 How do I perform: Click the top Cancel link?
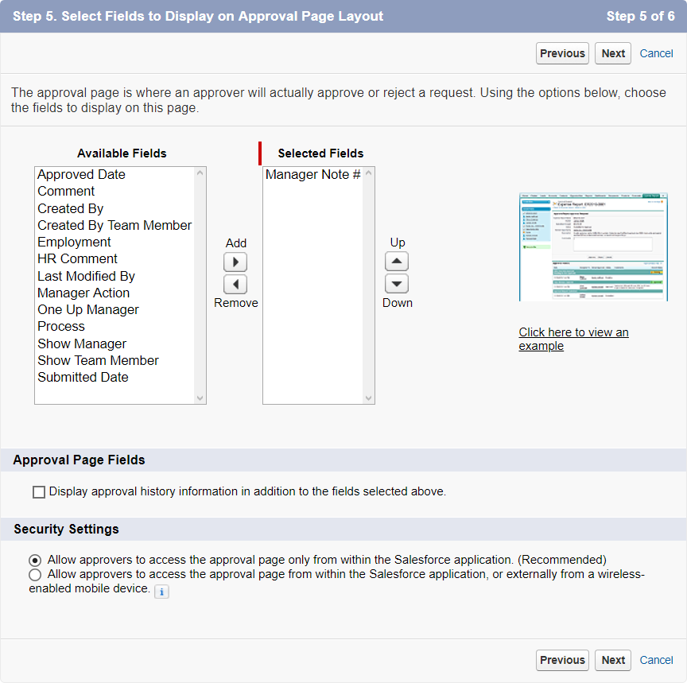pos(656,53)
